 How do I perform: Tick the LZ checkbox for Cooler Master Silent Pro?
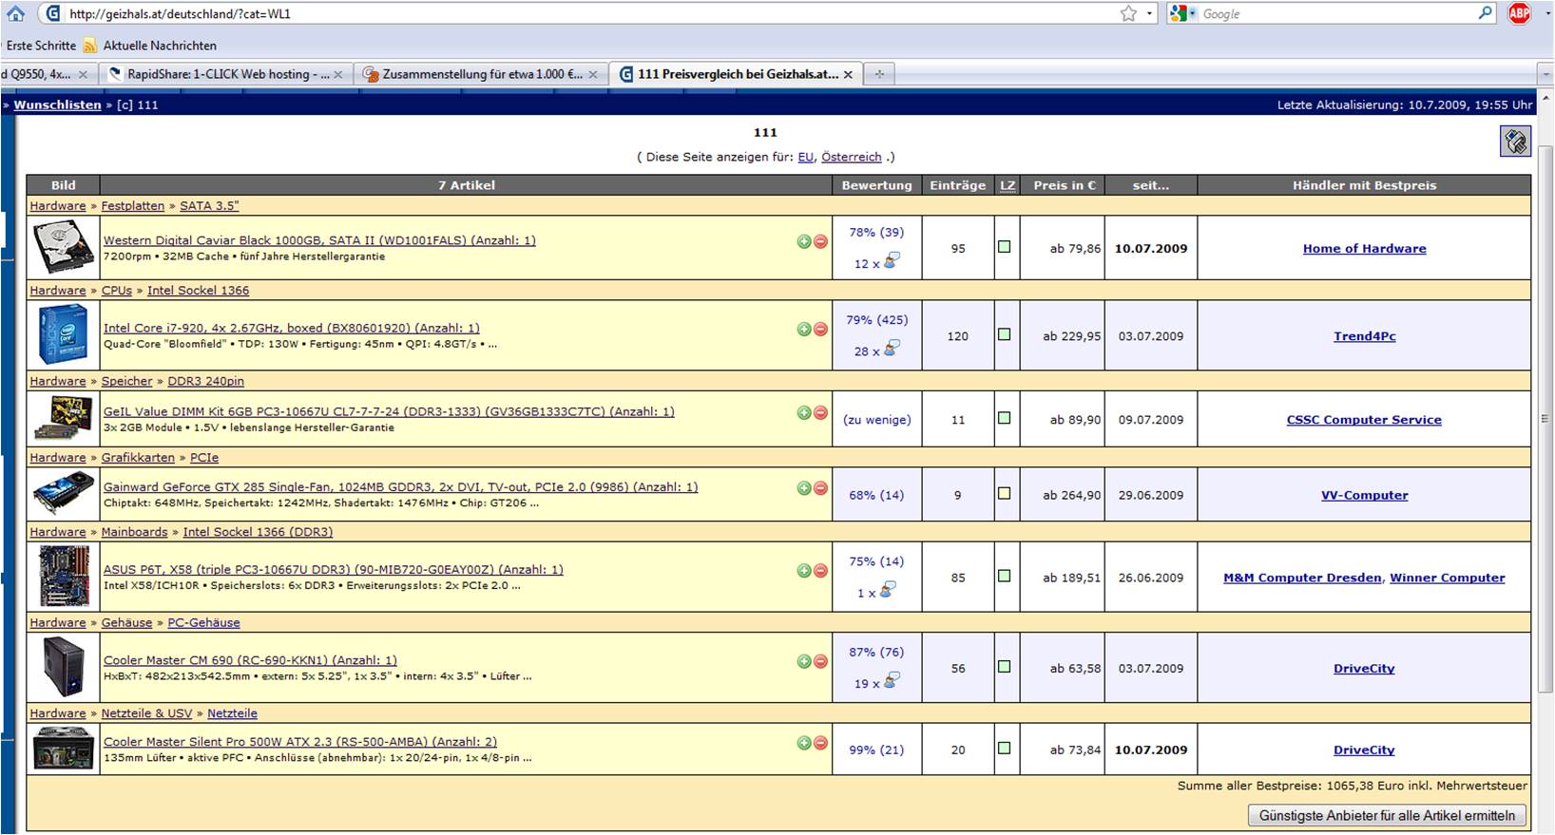click(1004, 749)
